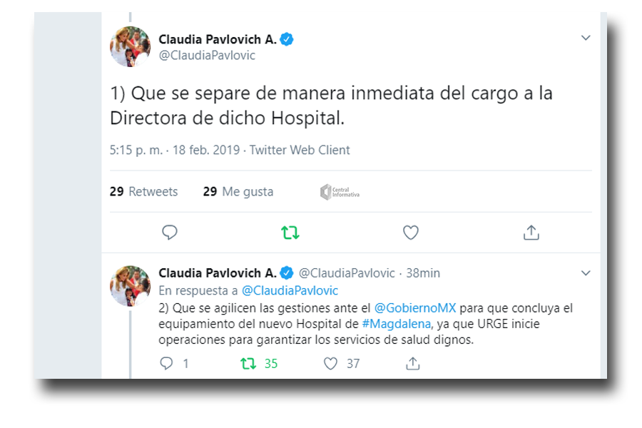The height and width of the screenshot is (428, 642).
Task: Expand the main tweet's chevron options menu
Action: click(x=586, y=38)
